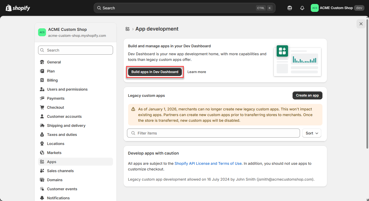Click the General store icon in sidebar
The height and width of the screenshot is (201, 369).
pos(42,62)
